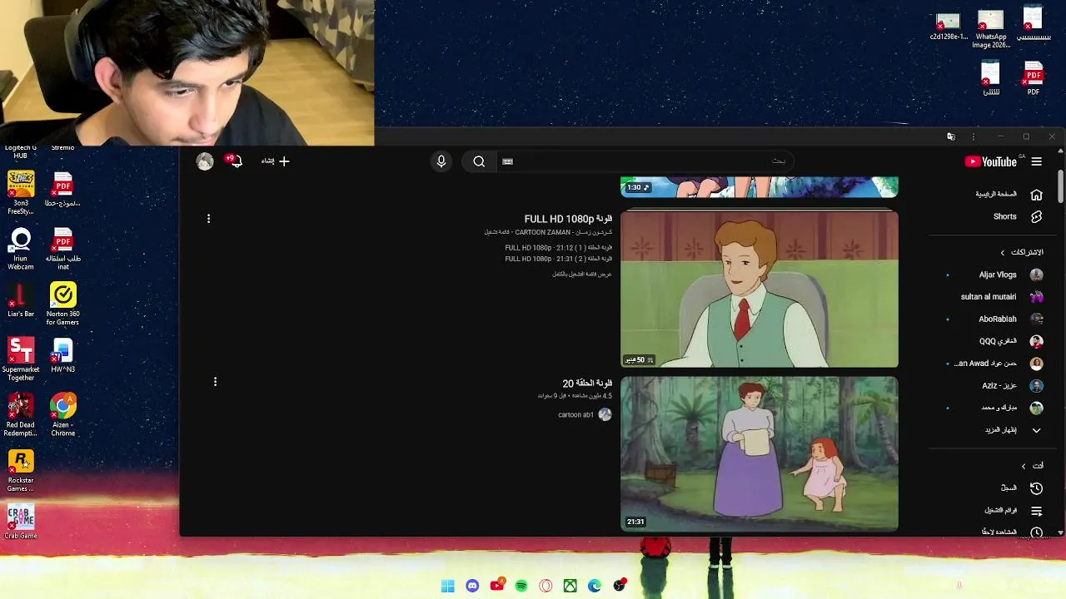Select the PDF file on desktop top-right
This screenshot has height=599, width=1066.
1034,78
